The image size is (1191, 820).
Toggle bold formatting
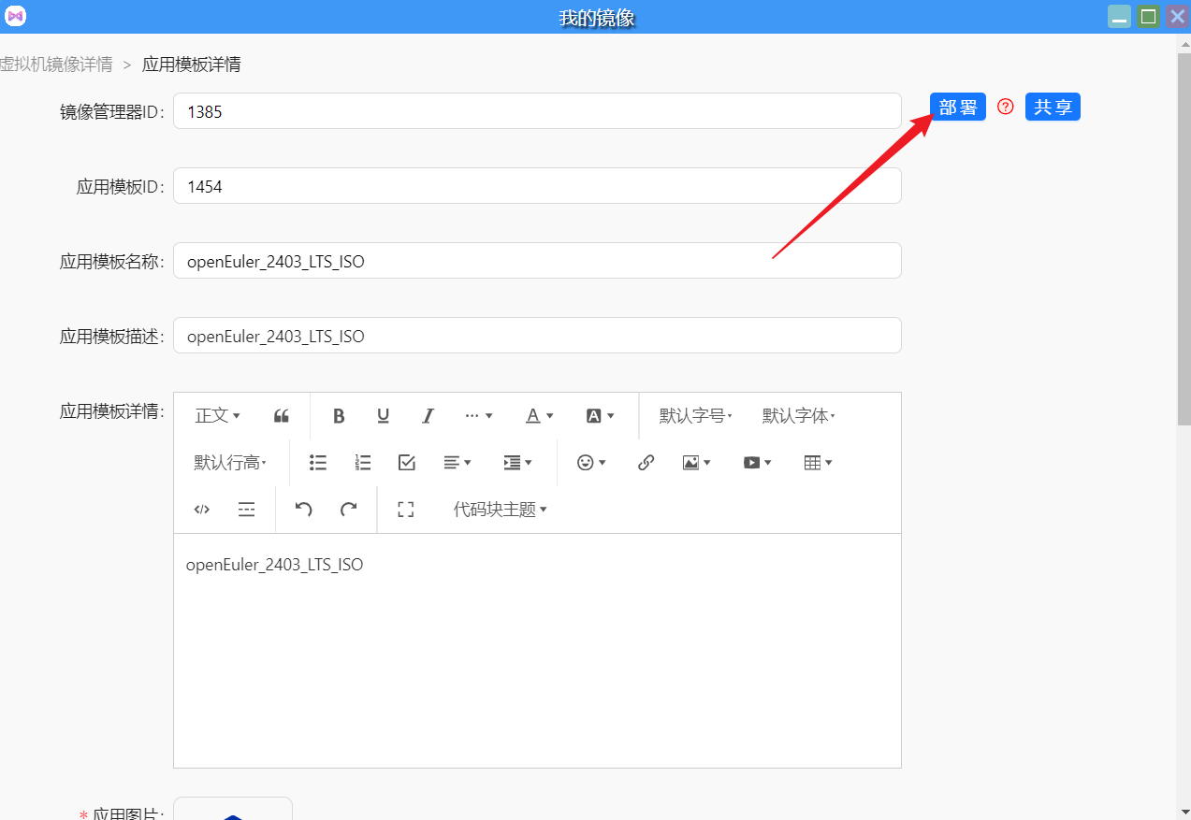click(339, 416)
